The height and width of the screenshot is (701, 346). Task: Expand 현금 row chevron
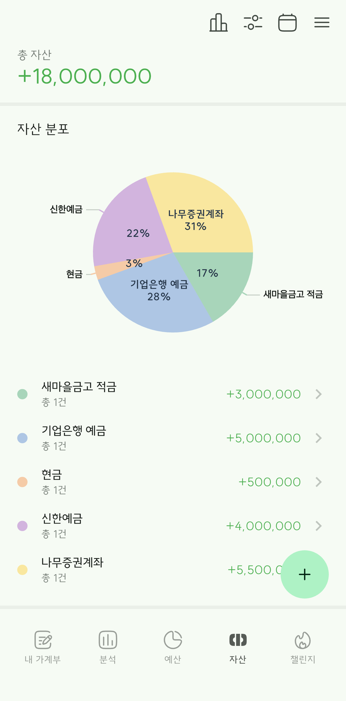point(319,482)
